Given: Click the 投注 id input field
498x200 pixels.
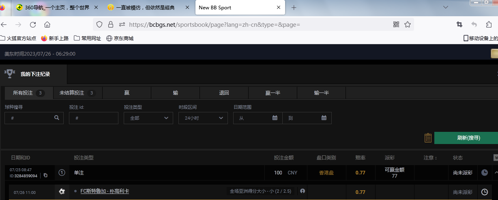Looking at the screenshot, I should tap(94, 118).
